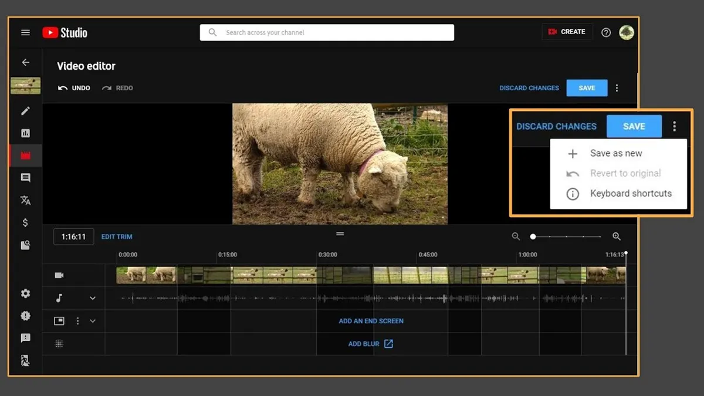Click the zoom out magnifier on timeline
The height and width of the screenshot is (396, 704).
tap(516, 236)
